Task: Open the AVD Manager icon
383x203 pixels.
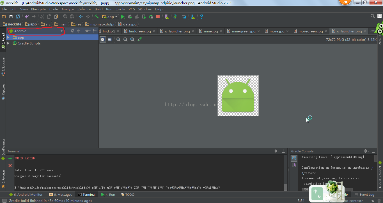Action: coord(167,16)
